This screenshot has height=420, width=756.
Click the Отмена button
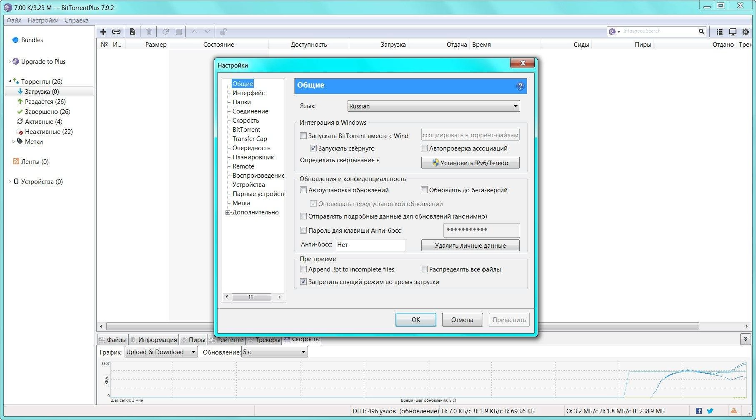(462, 320)
